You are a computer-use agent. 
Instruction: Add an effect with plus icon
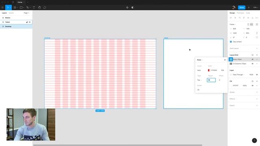click(257, 99)
